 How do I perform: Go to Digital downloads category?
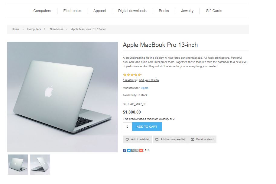coord(132,11)
